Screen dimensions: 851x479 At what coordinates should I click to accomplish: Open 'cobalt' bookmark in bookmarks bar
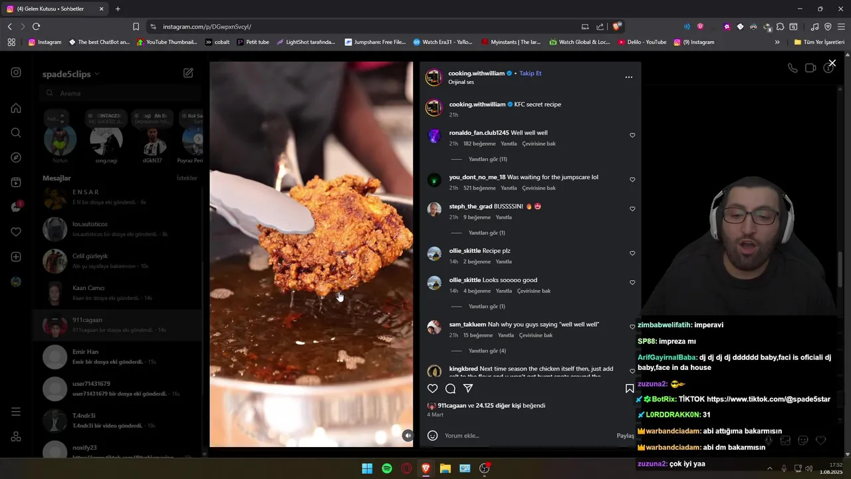217,42
